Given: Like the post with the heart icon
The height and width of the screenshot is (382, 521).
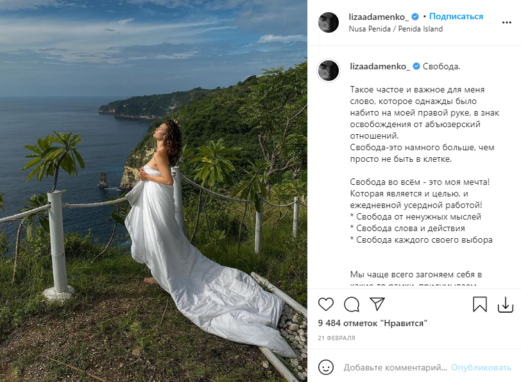Looking at the screenshot, I should tap(326, 304).
